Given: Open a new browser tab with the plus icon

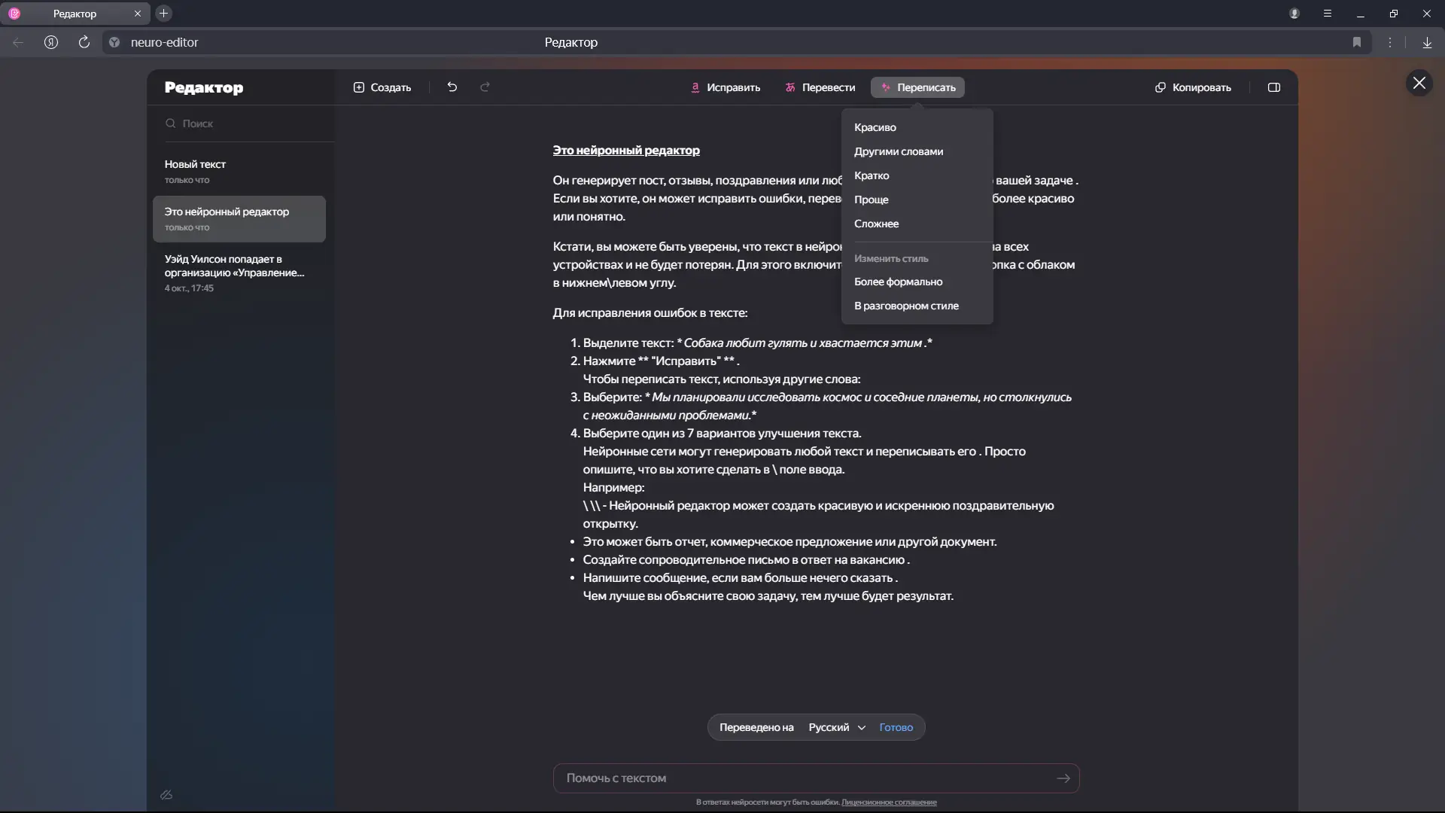Looking at the screenshot, I should [x=163, y=13].
